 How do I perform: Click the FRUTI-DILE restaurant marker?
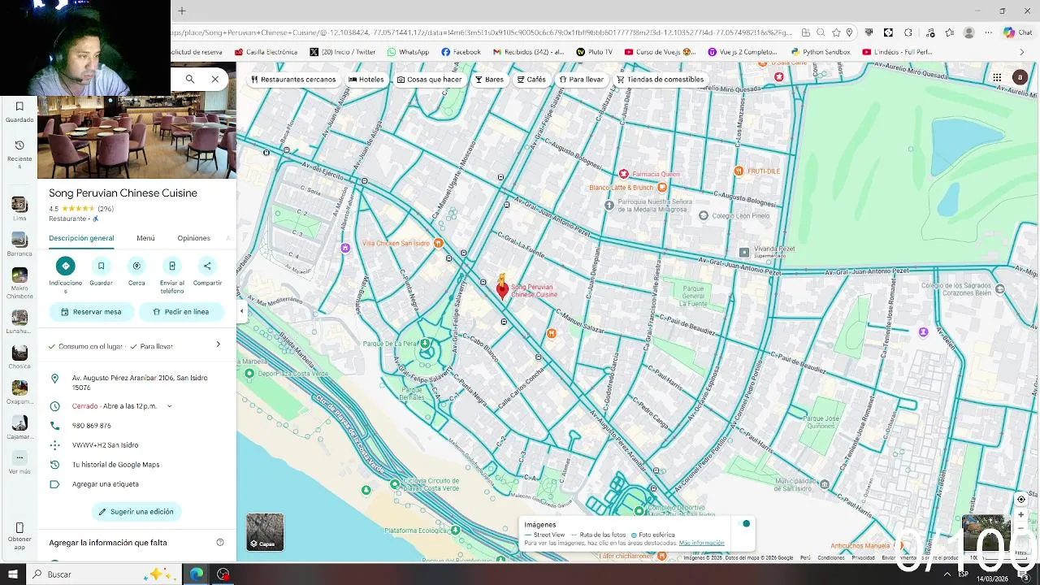[739, 171]
